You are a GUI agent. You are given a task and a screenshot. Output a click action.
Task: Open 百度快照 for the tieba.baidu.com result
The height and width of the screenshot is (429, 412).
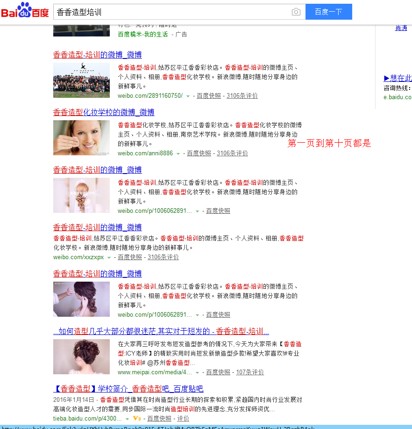(159, 419)
